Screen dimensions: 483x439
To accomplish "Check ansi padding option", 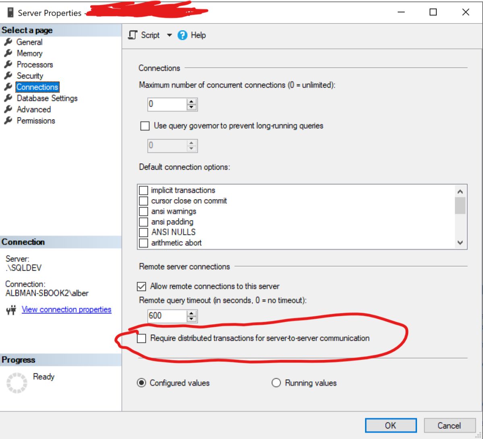I will pyautogui.click(x=143, y=222).
